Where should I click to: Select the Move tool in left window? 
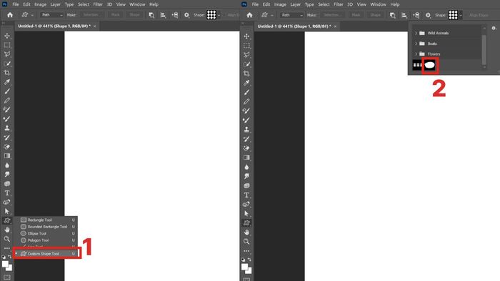[x=7, y=36]
